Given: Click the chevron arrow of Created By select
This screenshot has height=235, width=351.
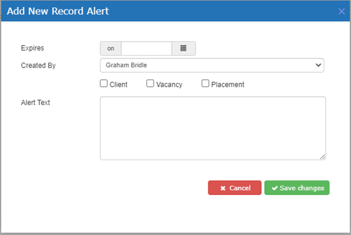Looking at the screenshot, I should tap(318, 65).
